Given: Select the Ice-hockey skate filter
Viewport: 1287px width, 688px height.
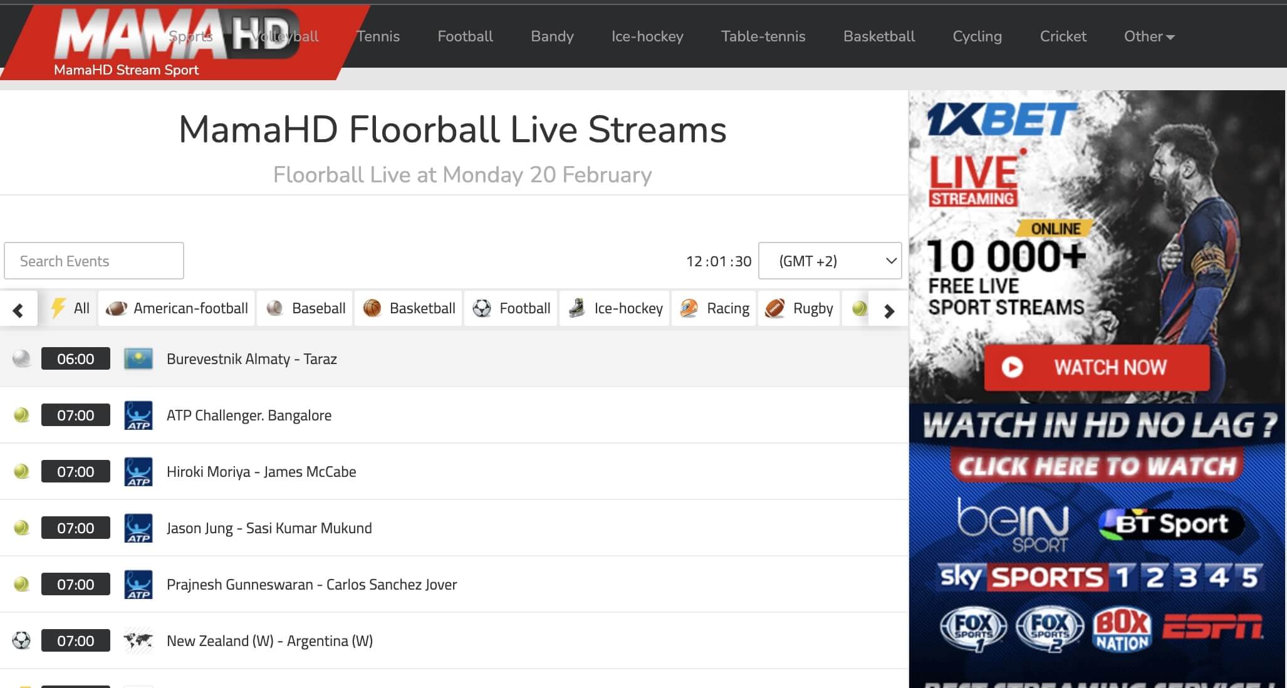Looking at the screenshot, I should pos(576,308).
